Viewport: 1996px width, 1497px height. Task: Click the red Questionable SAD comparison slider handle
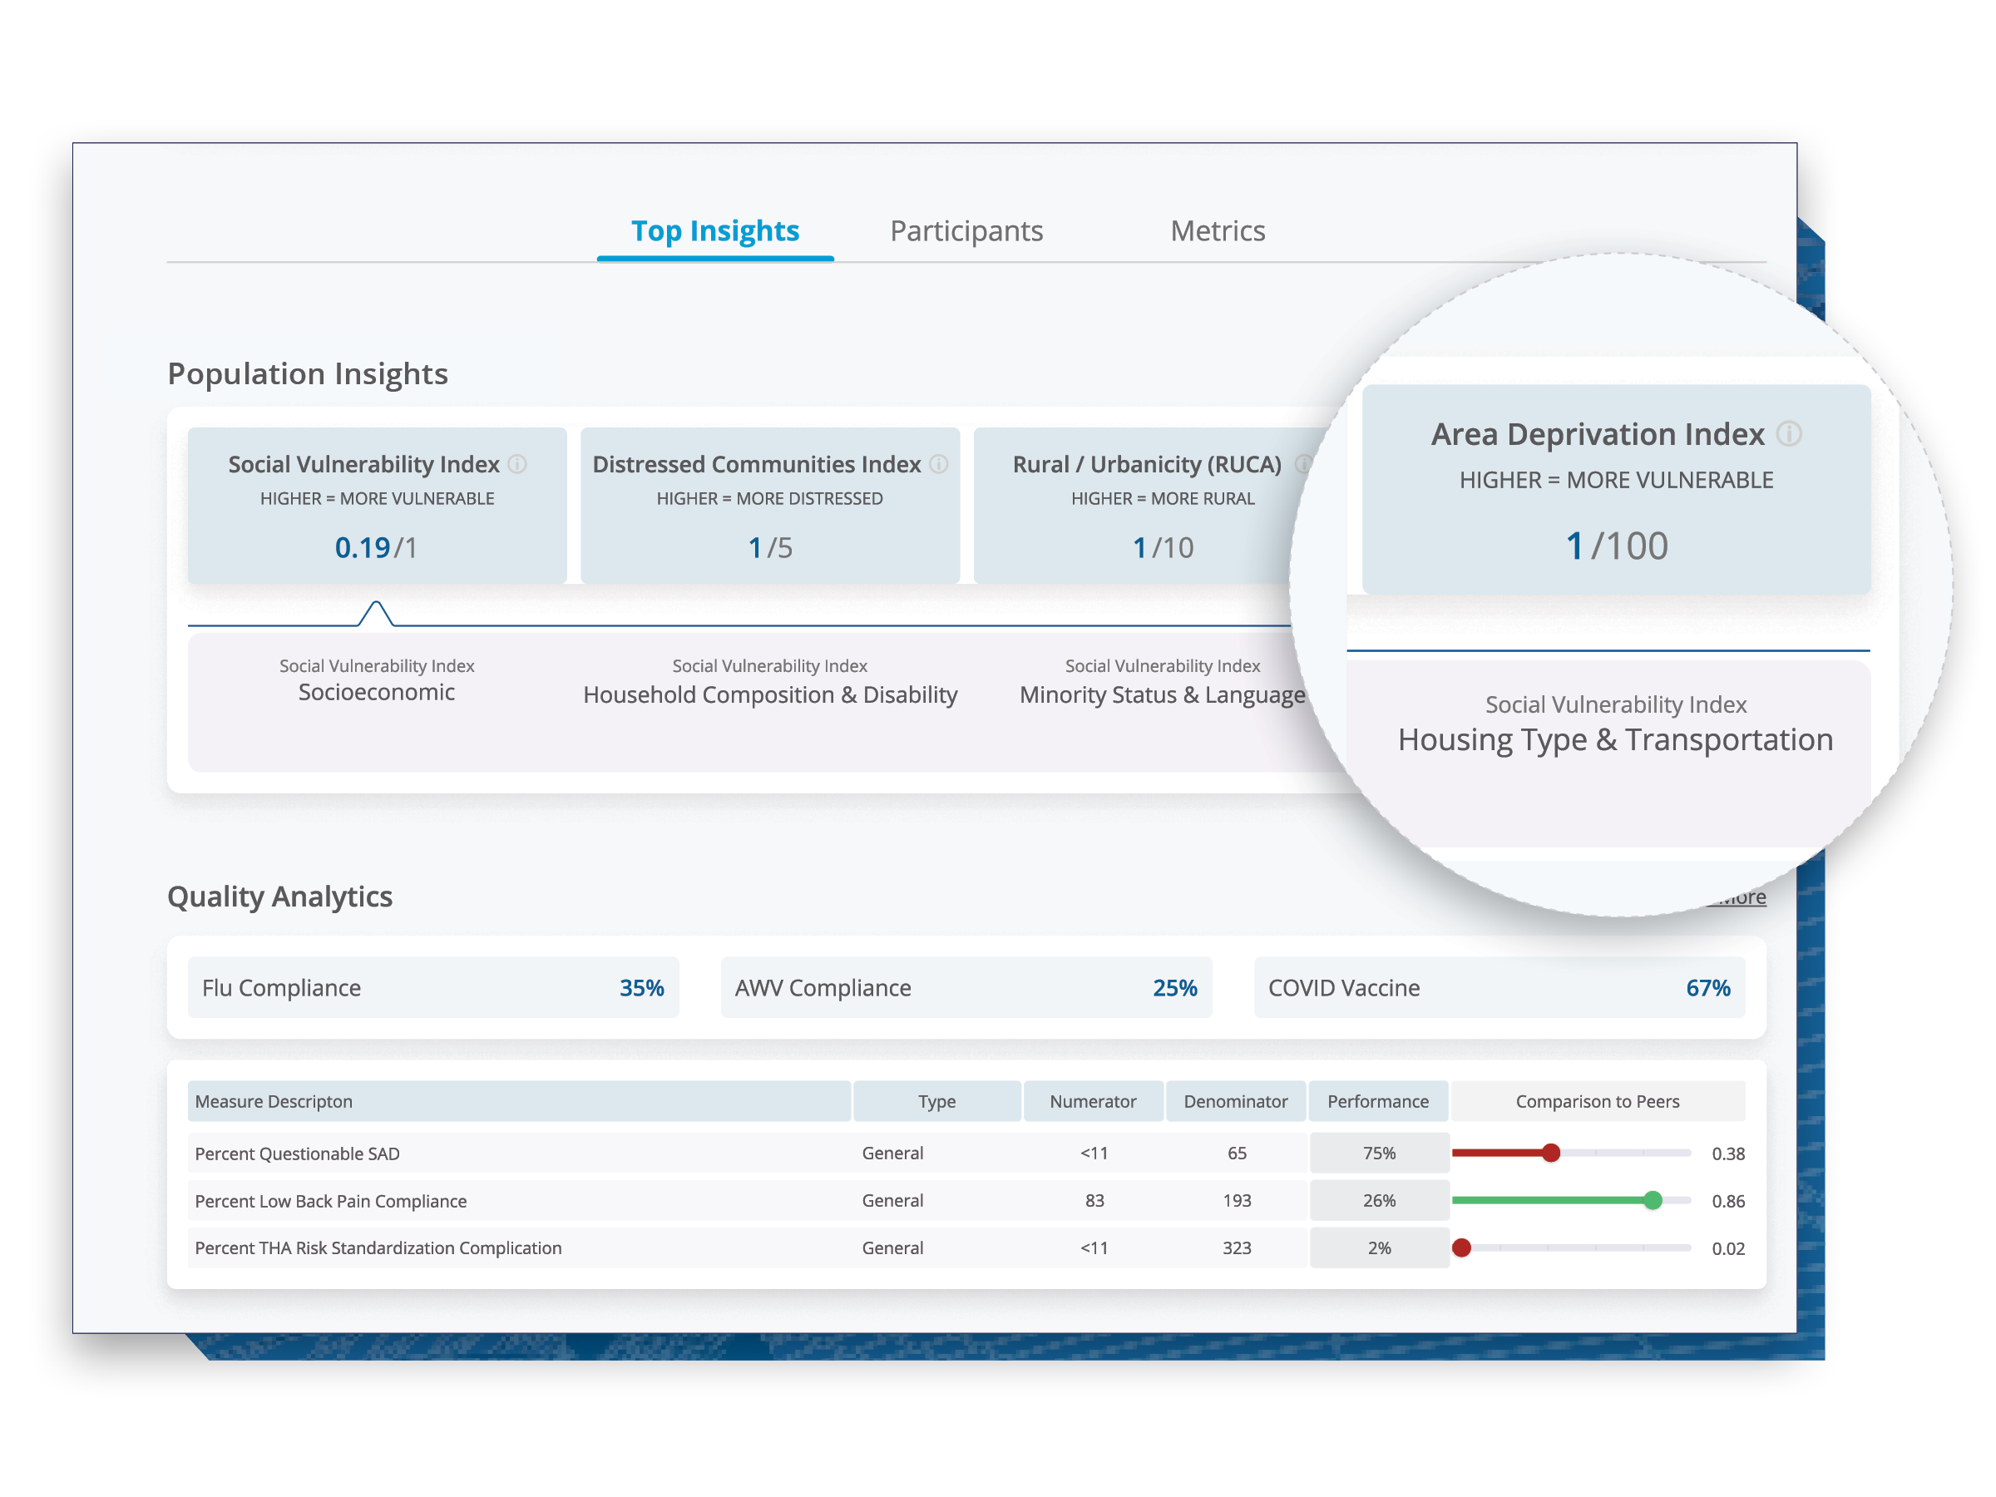[1551, 1153]
